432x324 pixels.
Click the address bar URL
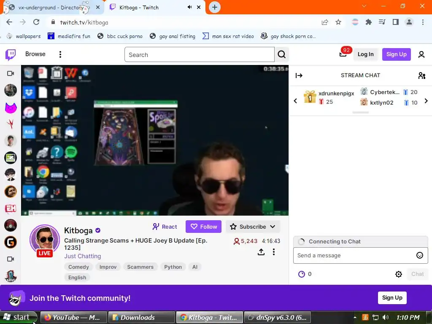click(x=84, y=22)
